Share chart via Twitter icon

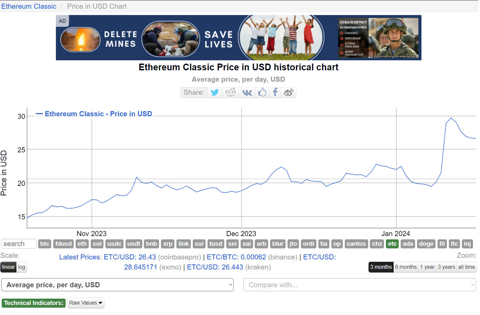pos(215,92)
